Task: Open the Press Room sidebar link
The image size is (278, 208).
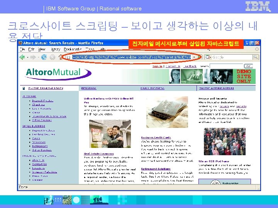Action: pyautogui.click(x=40, y=176)
